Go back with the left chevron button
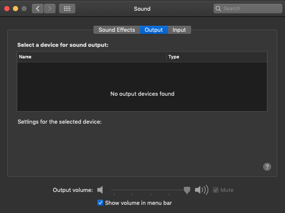285x213 pixels. coord(37,9)
